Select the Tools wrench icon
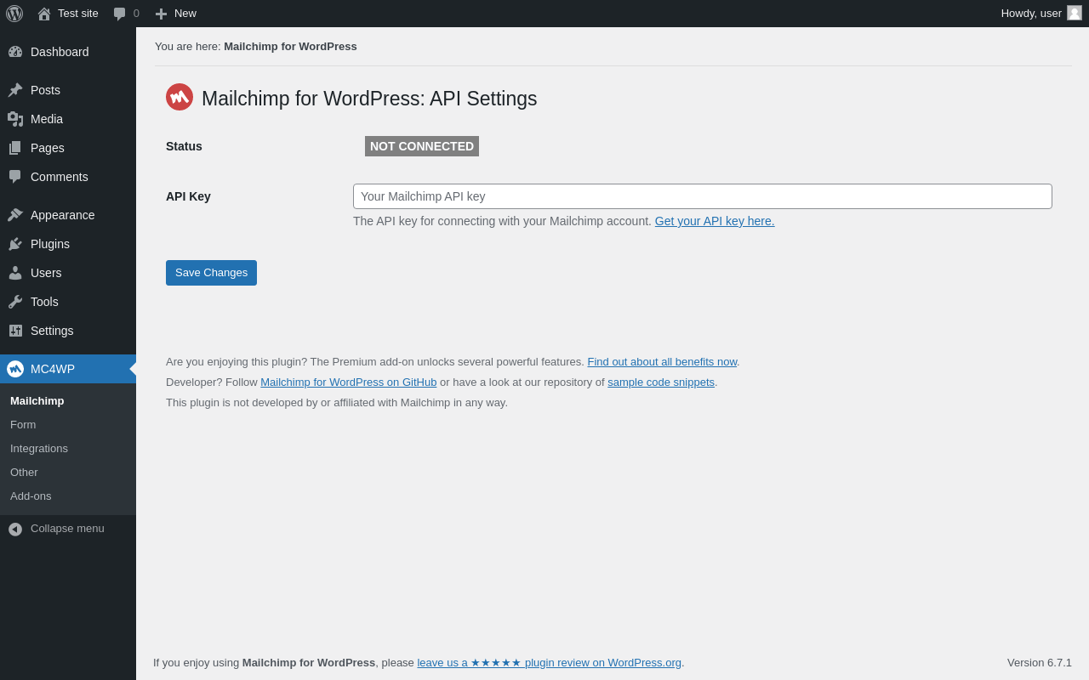The height and width of the screenshot is (680, 1089). [15, 302]
